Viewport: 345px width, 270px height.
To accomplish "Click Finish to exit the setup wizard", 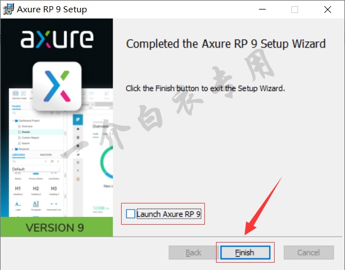I will [245, 252].
